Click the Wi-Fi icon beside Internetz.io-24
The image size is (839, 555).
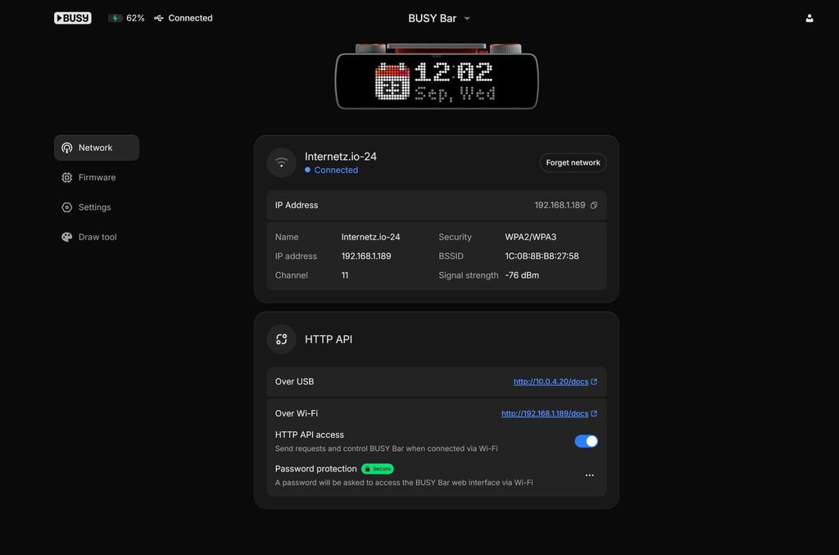point(282,162)
